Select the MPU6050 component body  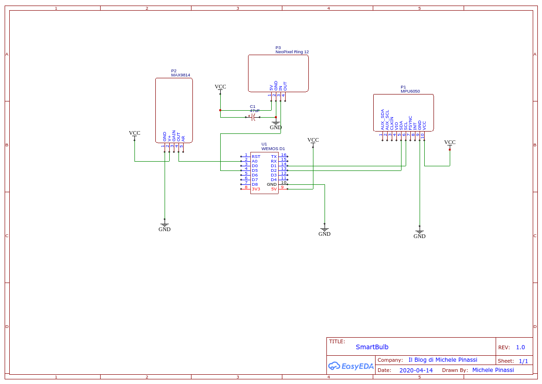click(403, 113)
